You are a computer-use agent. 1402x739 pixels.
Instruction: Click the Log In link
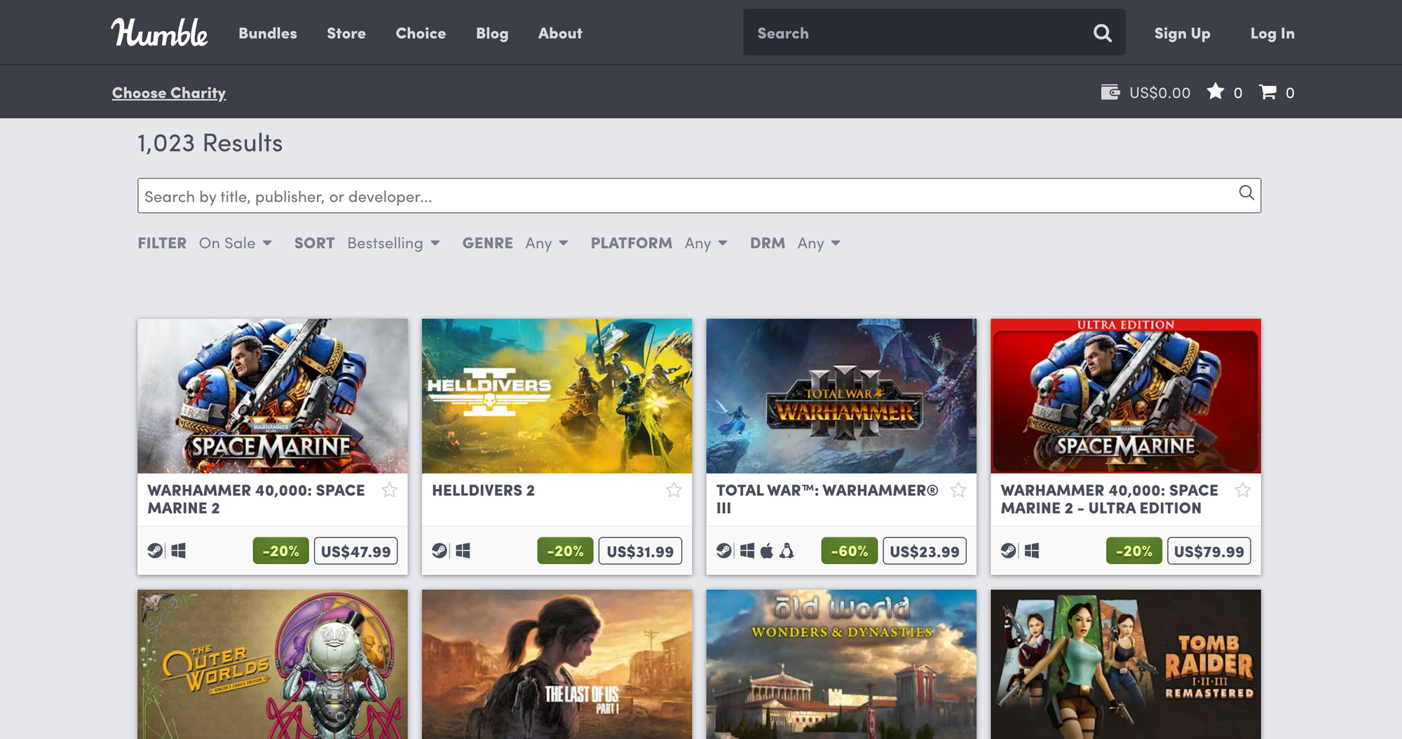[x=1272, y=33]
